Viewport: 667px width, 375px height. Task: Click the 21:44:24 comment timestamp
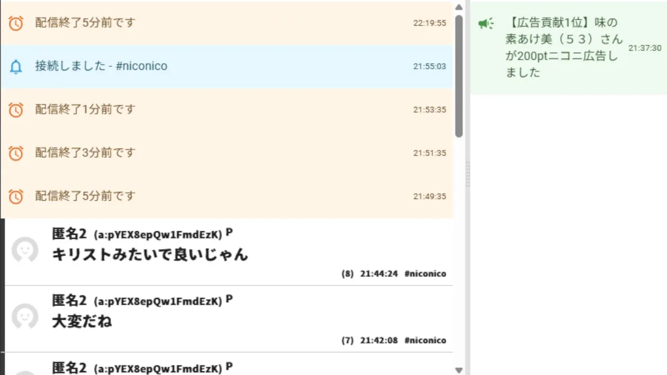379,274
